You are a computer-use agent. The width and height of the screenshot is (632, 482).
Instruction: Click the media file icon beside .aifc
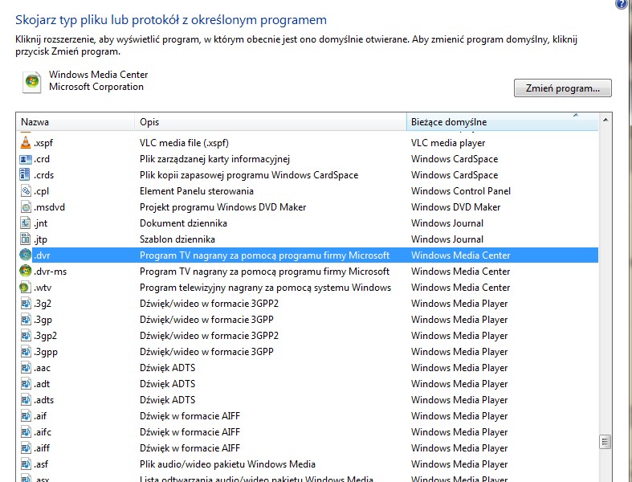click(26, 432)
